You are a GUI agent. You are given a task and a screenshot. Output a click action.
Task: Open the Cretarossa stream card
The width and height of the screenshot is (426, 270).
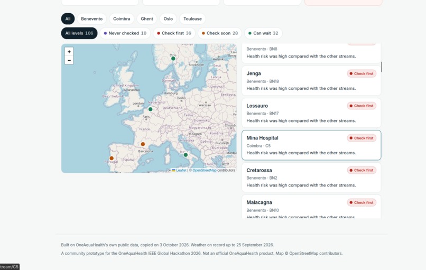(311, 178)
